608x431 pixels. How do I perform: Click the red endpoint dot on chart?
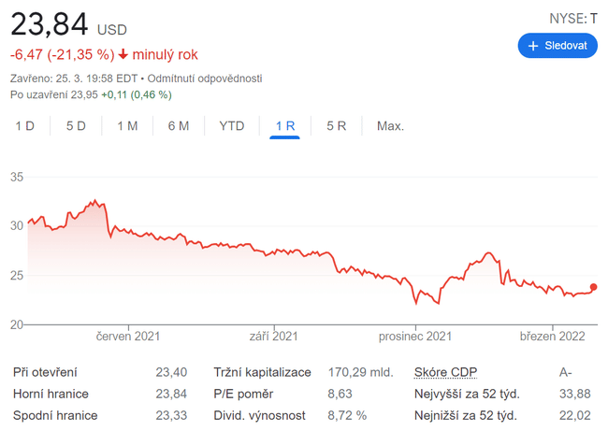[x=593, y=288]
